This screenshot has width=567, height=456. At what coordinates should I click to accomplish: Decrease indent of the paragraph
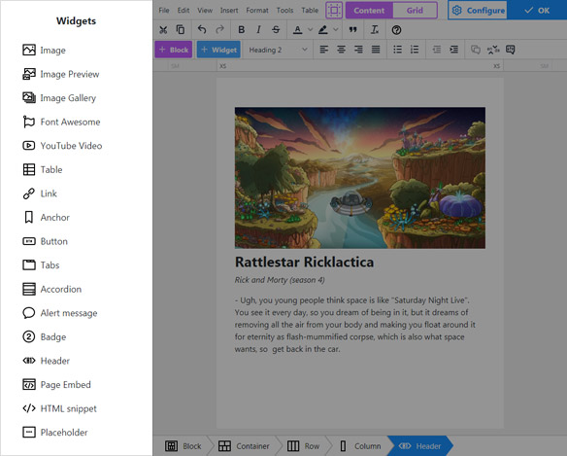(x=437, y=50)
